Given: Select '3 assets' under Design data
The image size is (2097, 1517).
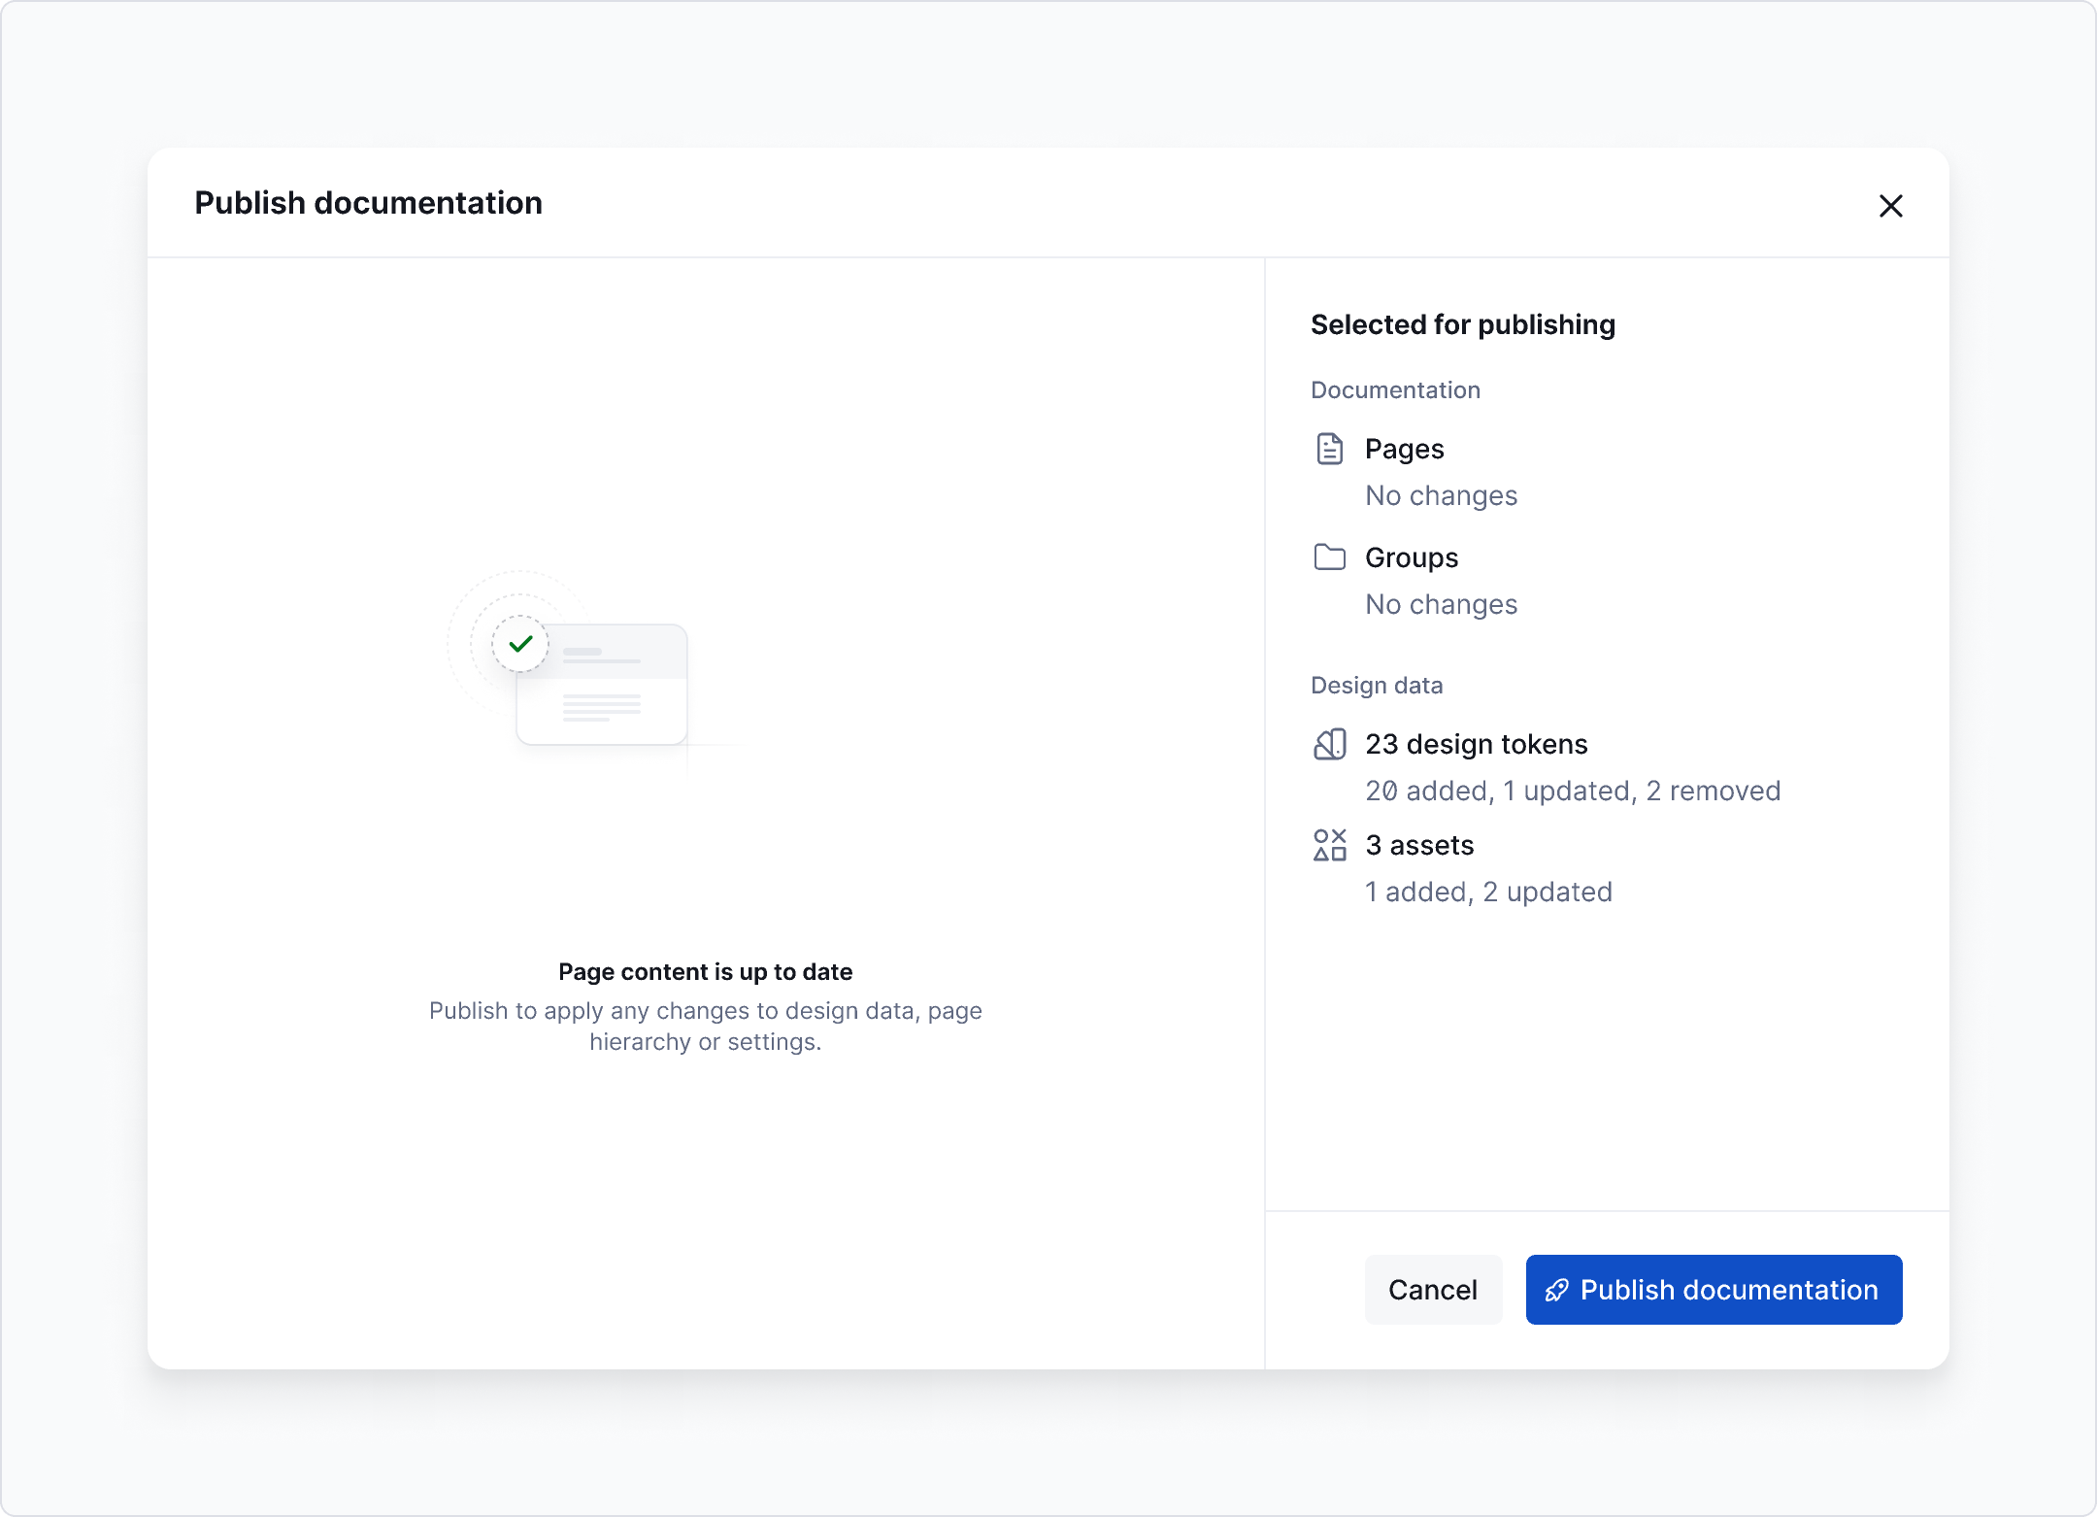Looking at the screenshot, I should point(1419,844).
